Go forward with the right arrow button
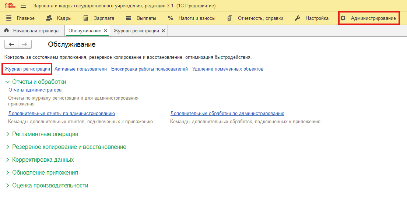Image resolution: width=407 pixels, height=197 pixels. (25, 44)
